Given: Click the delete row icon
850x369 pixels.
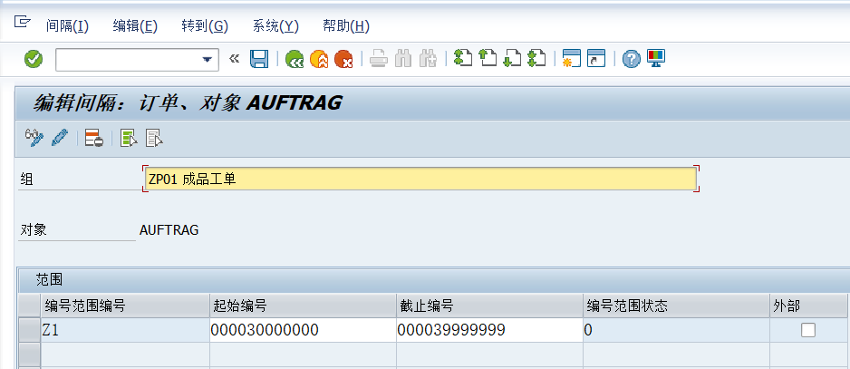Looking at the screenshot, I should 93,138.
